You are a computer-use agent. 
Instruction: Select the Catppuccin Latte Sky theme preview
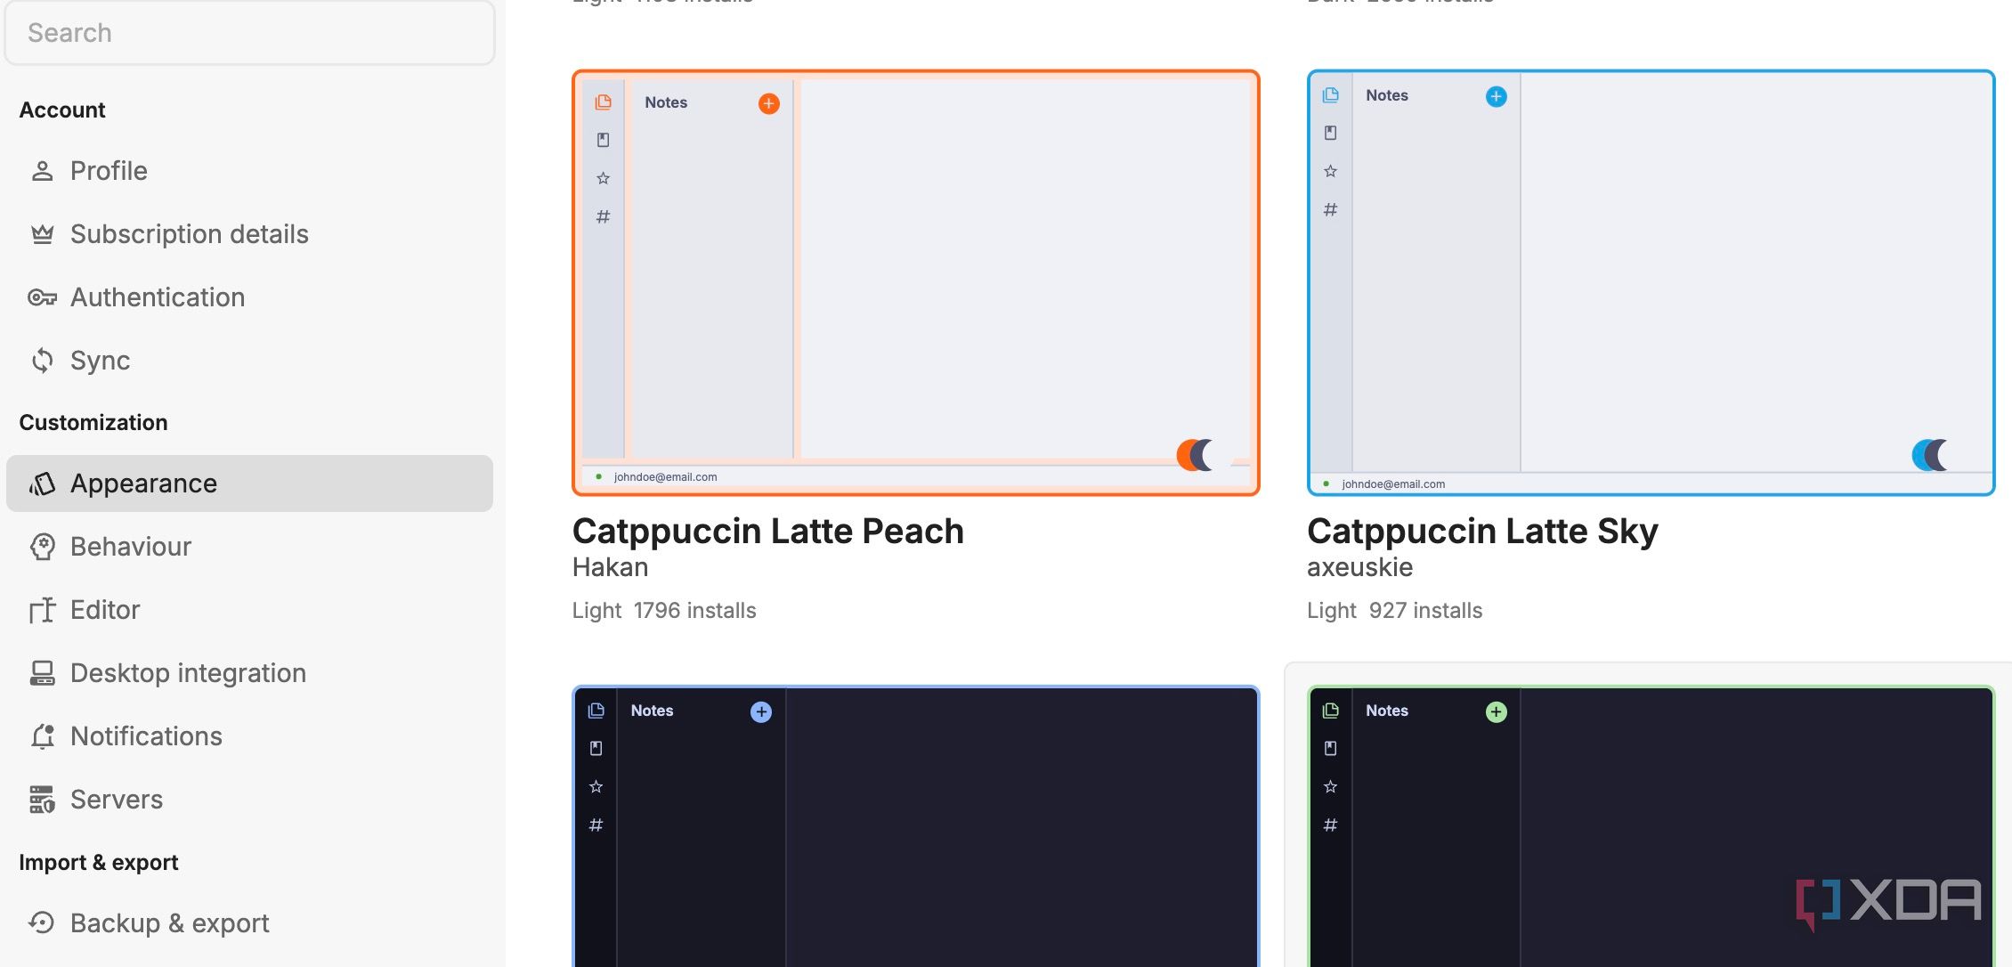click(x=1651, y=282)
